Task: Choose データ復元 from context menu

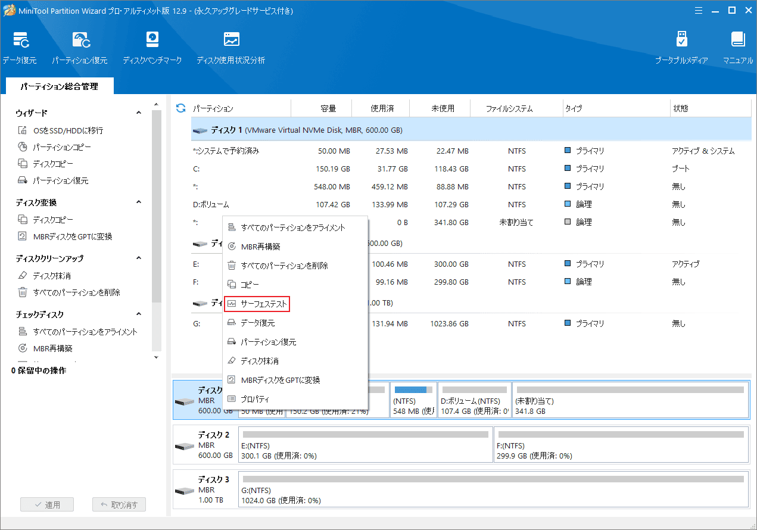Action: pyautogui.click(x=295, y=323)
